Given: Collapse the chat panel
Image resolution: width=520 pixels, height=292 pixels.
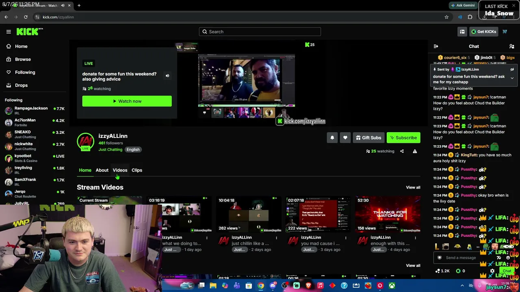Looking at the screenshot, I should click(436, 47).
